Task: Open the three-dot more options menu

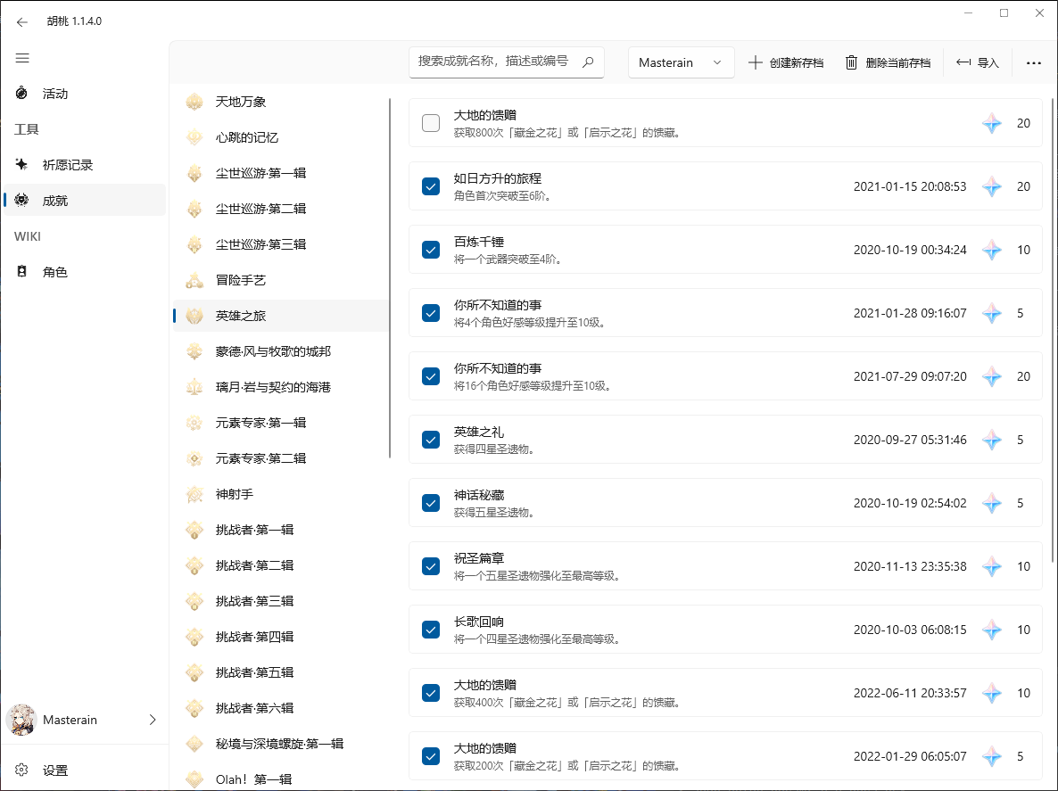Action: (x=1034, y=62)
